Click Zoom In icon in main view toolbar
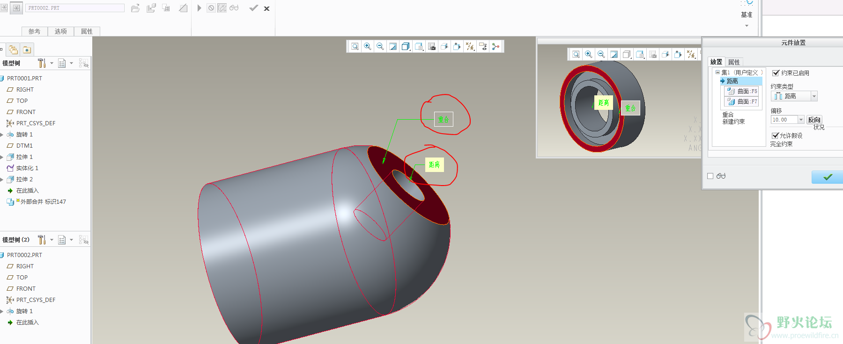843x344 pixels. coord(368,46)
